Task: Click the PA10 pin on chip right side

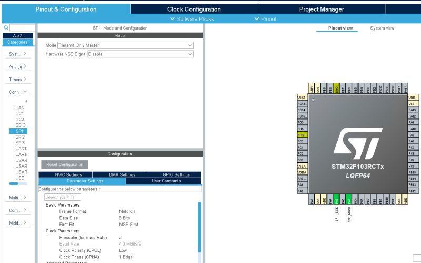Action: (x=413, y=129)
